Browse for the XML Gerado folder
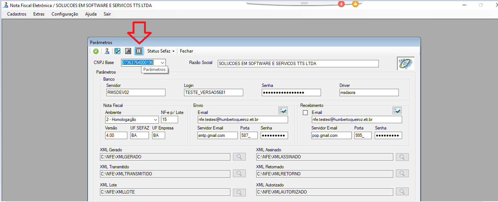 click(239, 157)
